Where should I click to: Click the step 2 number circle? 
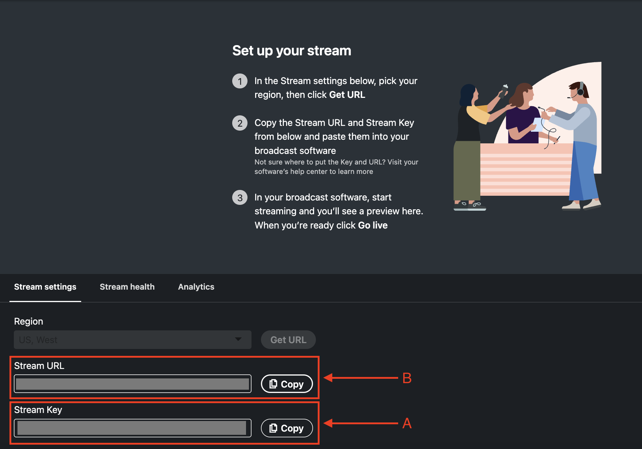point(240,123)
